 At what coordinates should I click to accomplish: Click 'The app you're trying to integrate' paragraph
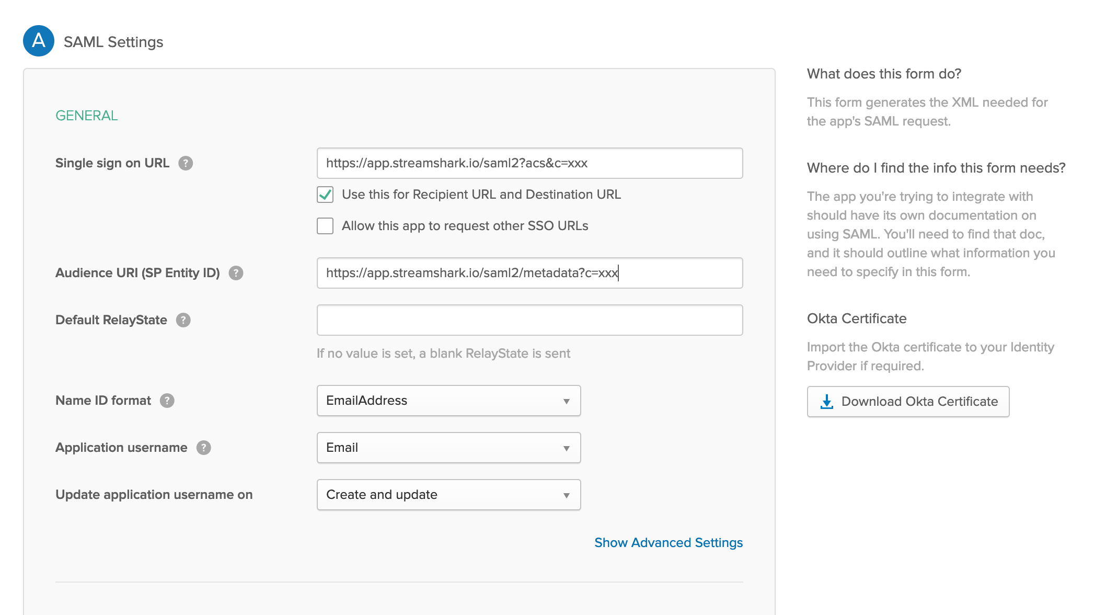931,234
